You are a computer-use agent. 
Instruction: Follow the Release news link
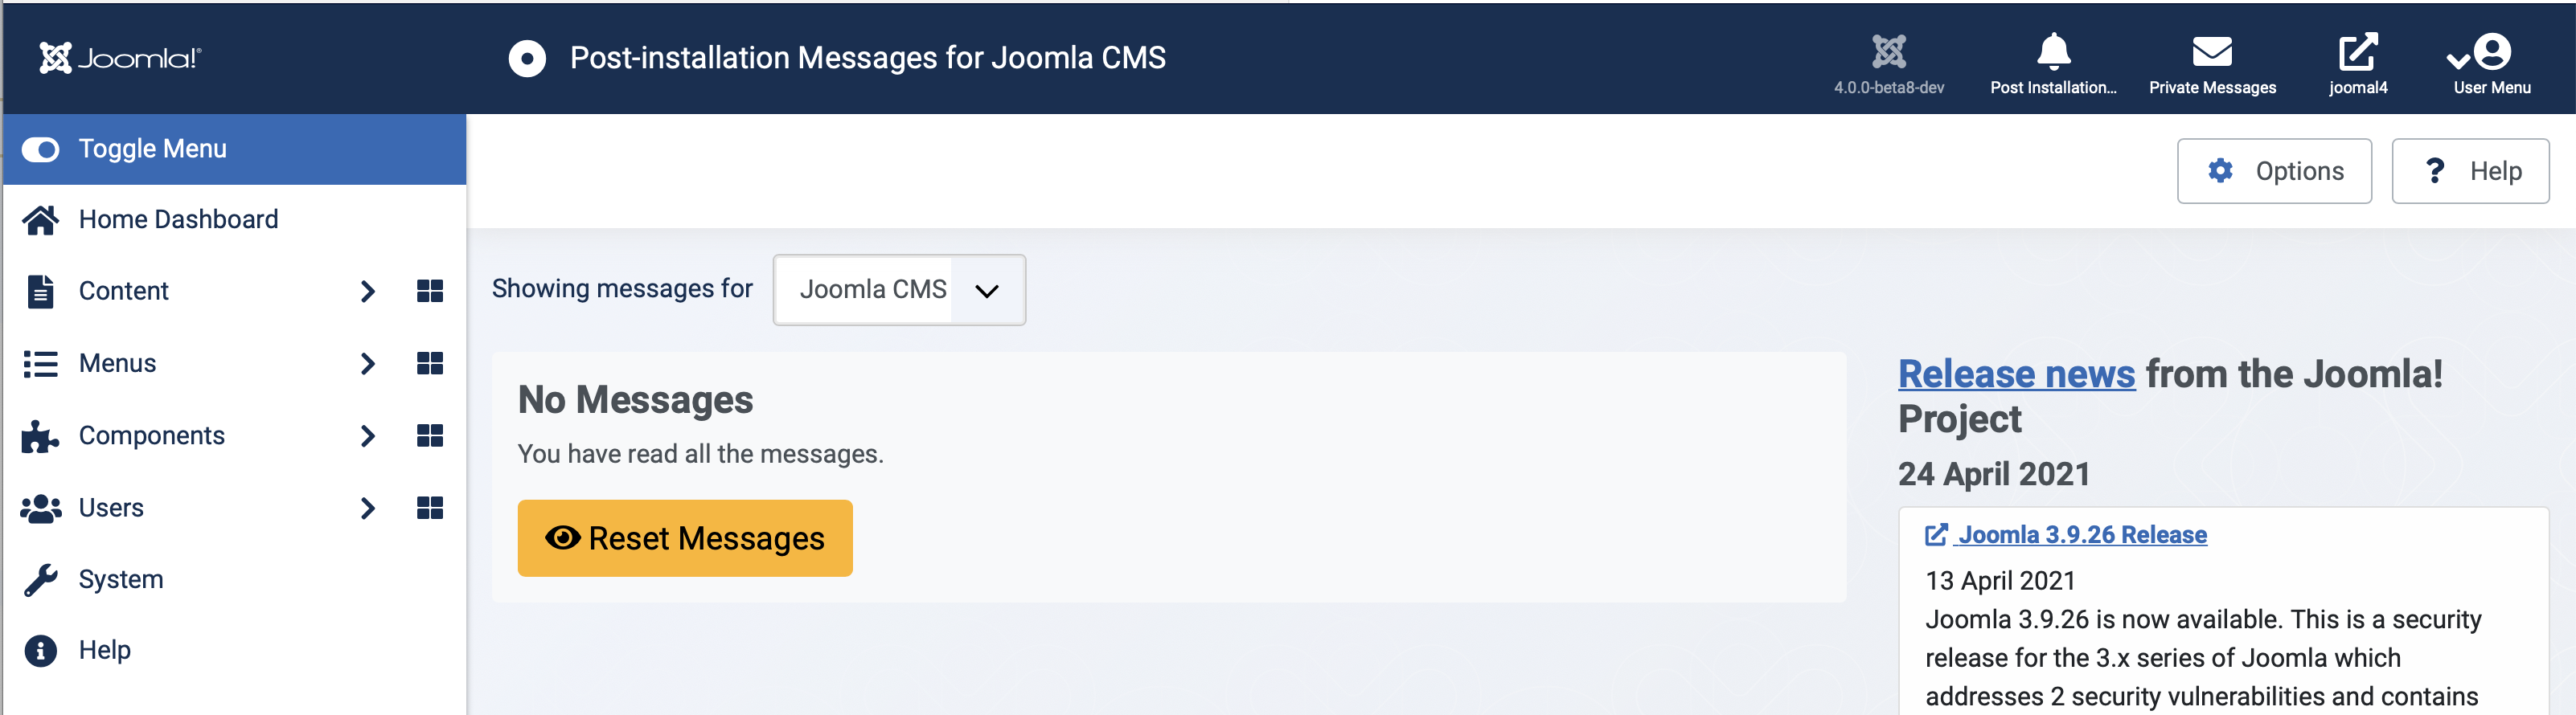pyautogui.click(x=2017, y=374)
